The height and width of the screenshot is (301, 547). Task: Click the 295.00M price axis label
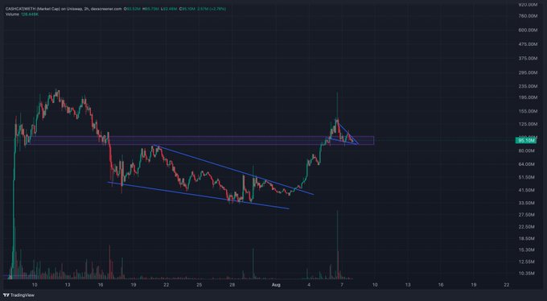528,72
